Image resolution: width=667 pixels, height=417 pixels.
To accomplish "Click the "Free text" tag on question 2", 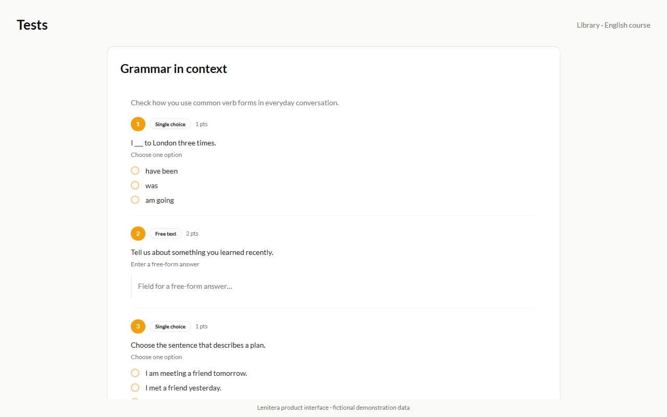I will 166,234.
